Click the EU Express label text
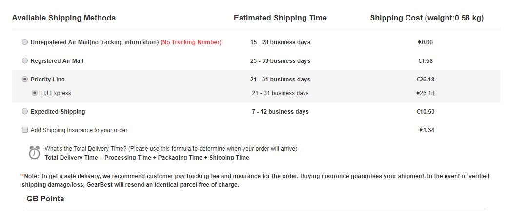The width and height of the screenshot is (507, 220). click(x=56, y=93)
